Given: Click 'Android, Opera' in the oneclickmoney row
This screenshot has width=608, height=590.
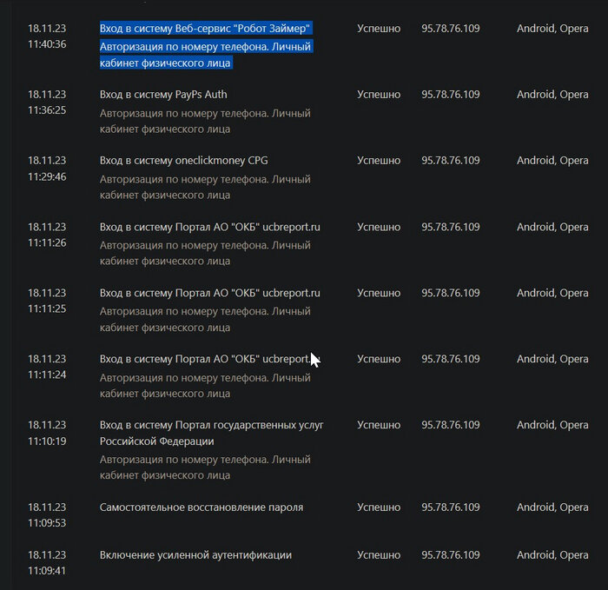Looking at the screenshot, I should (552, 160).
